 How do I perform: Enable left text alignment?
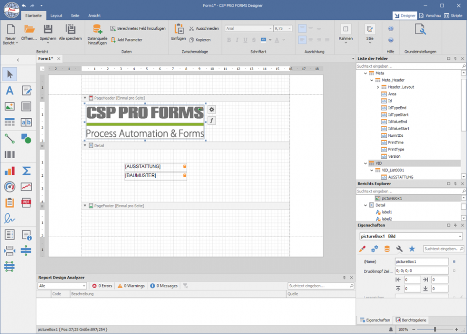[302, 40]
